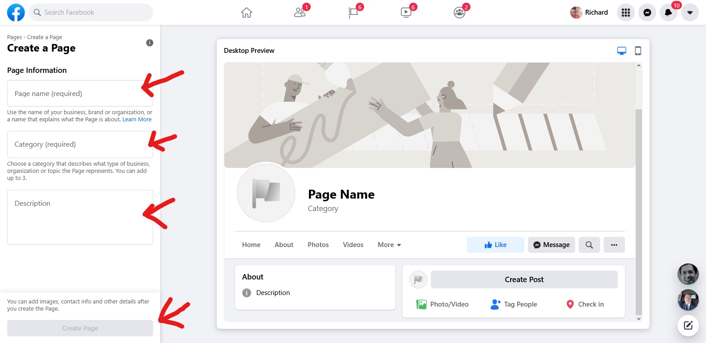
Task: Click the Check in option
Action: 585,304
